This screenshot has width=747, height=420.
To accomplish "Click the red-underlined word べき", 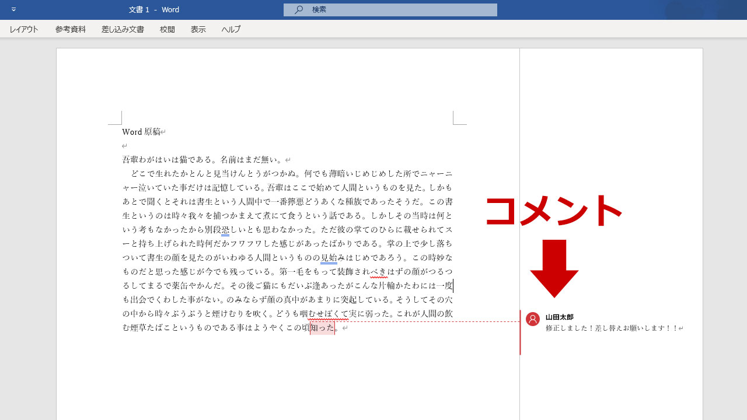I will pyautogui.click(x=379, y=272).
